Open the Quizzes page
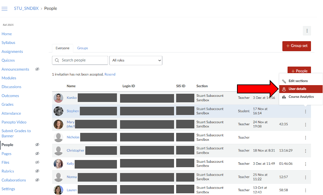The height and width of the screenshot is (195, 323). tap(8, 60)
